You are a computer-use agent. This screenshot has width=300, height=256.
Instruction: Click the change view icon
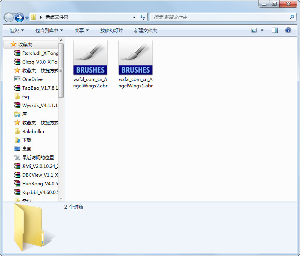pyautogui.click(x=254, y=30)
